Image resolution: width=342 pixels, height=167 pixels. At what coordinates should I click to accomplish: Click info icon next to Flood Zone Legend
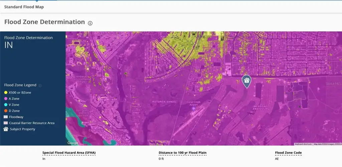40,86
